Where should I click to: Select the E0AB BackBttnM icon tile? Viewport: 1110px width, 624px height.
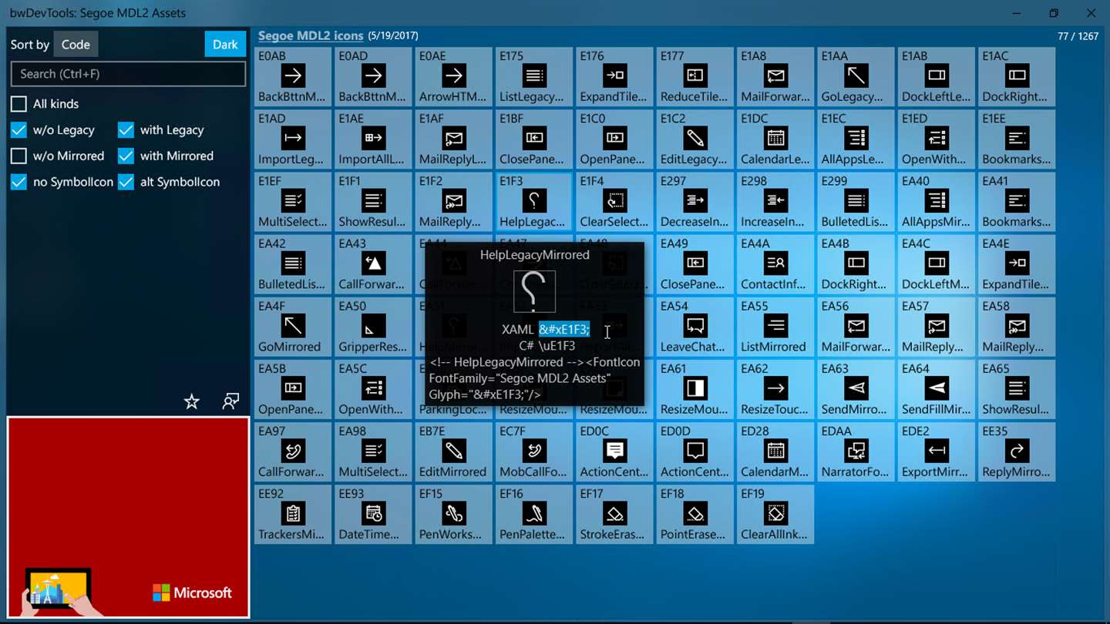point(293,77)
